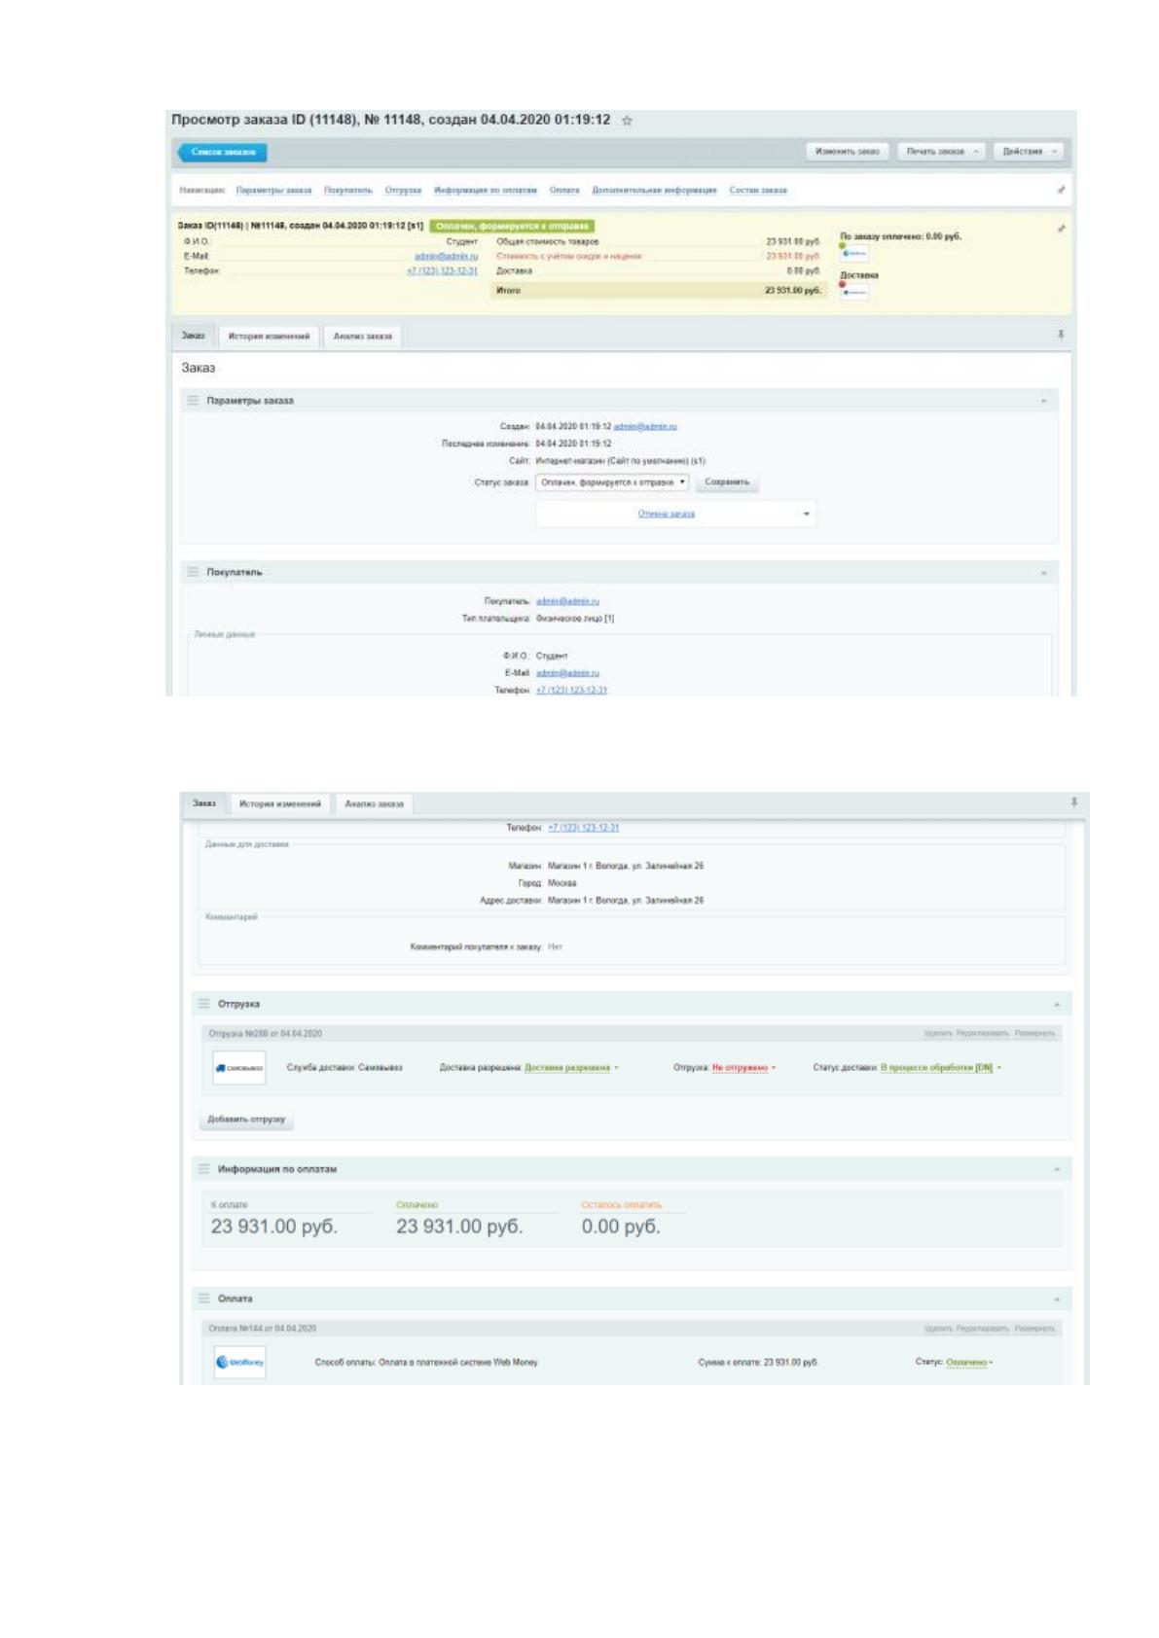Click the Добавить отгрузку button
The height and width of the screenshot is (1638, 1159).
246,1120
